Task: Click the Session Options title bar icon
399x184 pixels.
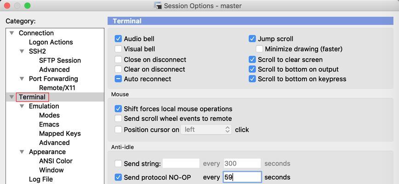Action: [x=158, y=6]
